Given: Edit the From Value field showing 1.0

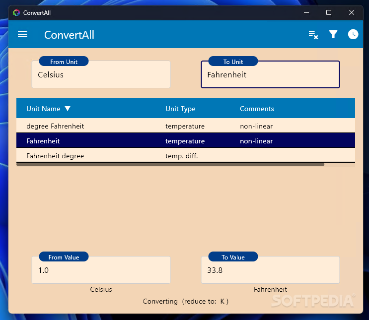Looking at the screenshot, I should click(x=101, y=270).
